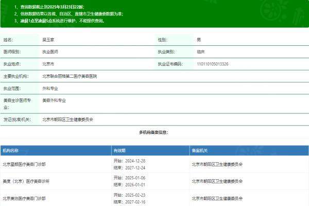This screenshot has height=206, width=309.
Task: Click the 执业医师 physician level value
Action: pos(51,51)
